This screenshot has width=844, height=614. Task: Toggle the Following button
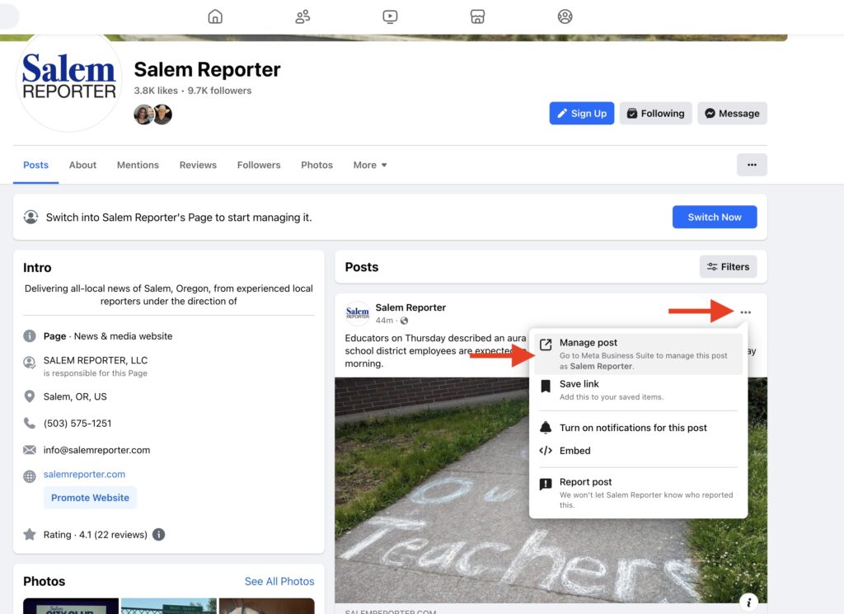pos(655,114)
